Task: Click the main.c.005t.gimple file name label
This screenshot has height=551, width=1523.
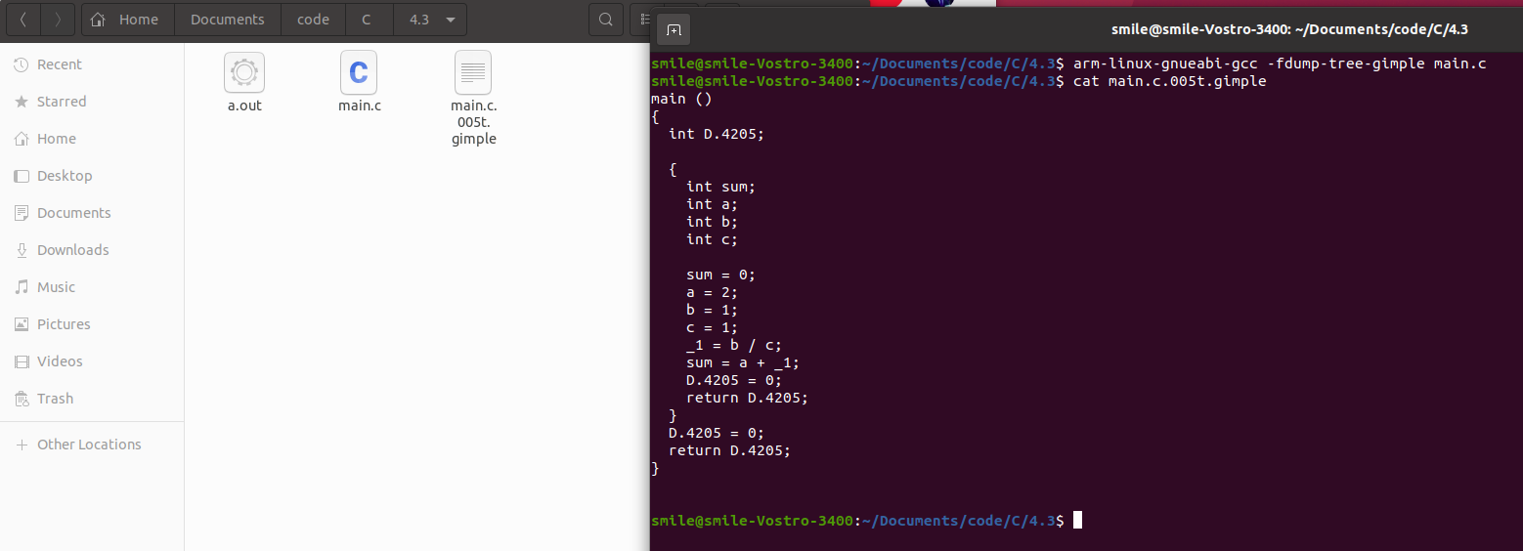Action: pos(474,122)
